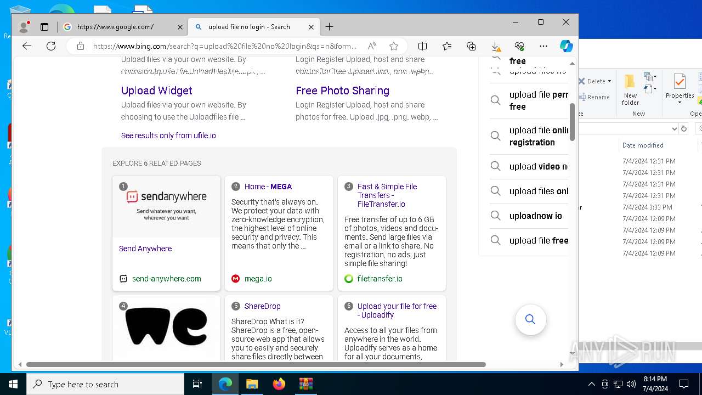
Task: Open the Send Anywhere card thumbnail
Action: coord(166,207)
